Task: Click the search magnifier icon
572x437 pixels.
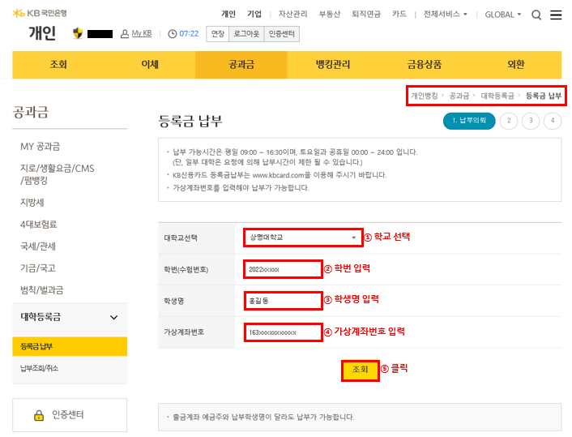Action: coord(536,15)
